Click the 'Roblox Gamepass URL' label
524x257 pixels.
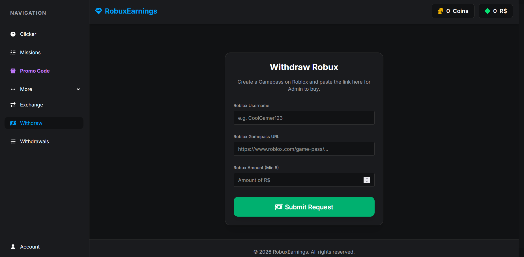coord(256,137)
